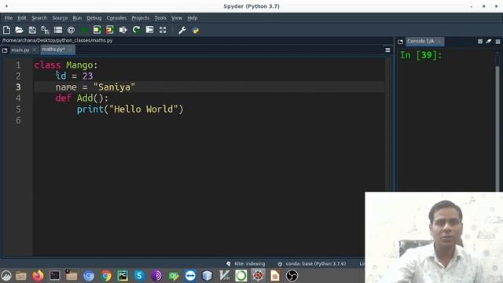Image resolution: width=503 pixels, height=283 pixels.
Task: Open the Debug menu
Action: [94, 18]
